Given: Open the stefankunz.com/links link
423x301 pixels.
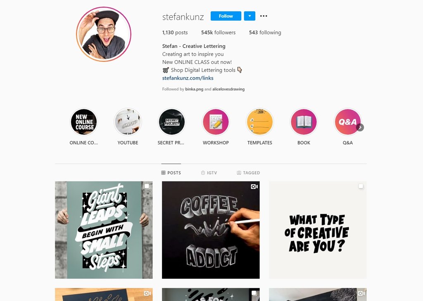Looking at the screenshot, I should click(188, 78).
